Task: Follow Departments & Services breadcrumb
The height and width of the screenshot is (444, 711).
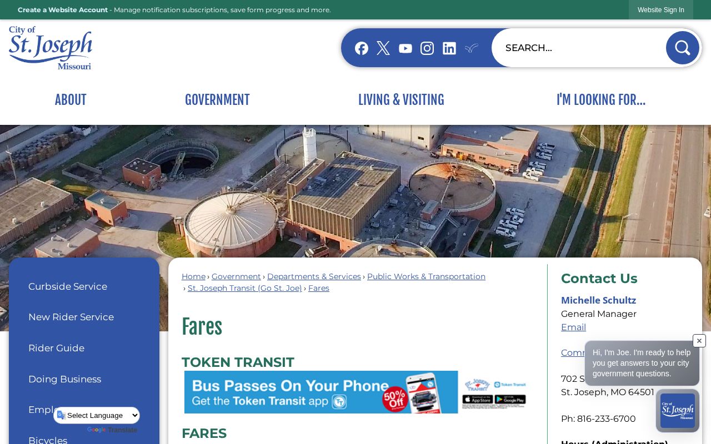Action: (314, 276)
